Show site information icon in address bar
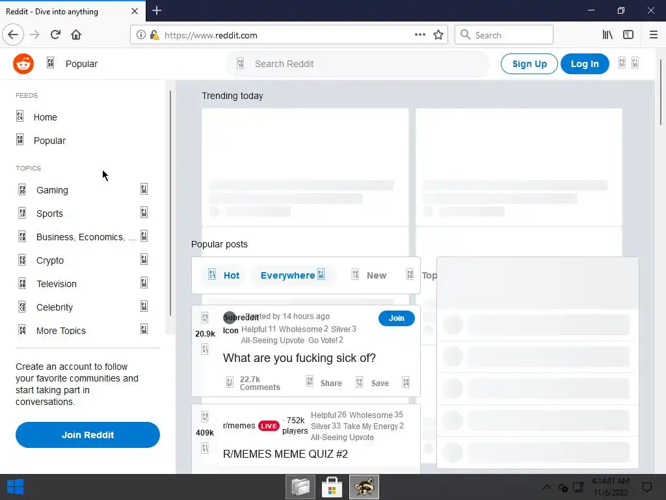The image size is (666, 500). 141,35
